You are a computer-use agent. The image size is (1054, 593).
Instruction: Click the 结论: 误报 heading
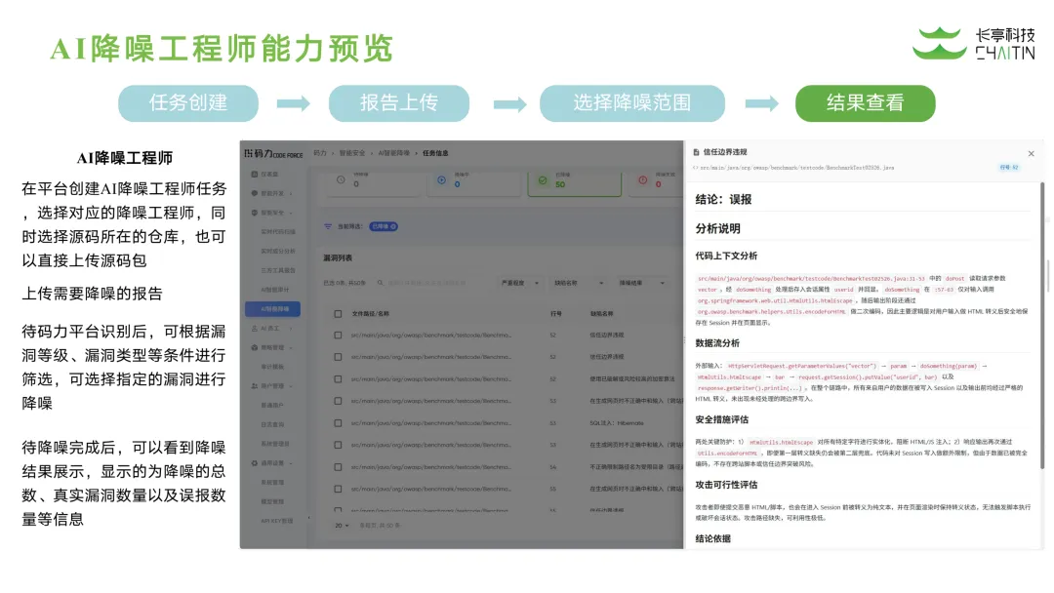(x=724, y=200)
